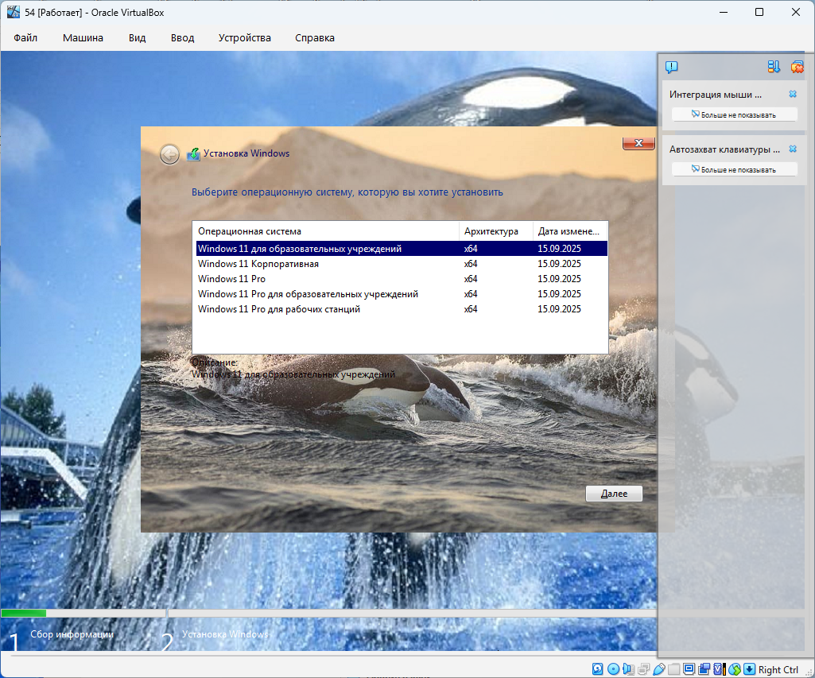Open the 'Устройства' menu
This screenshot has height=678, width=815.
(244, 37)
